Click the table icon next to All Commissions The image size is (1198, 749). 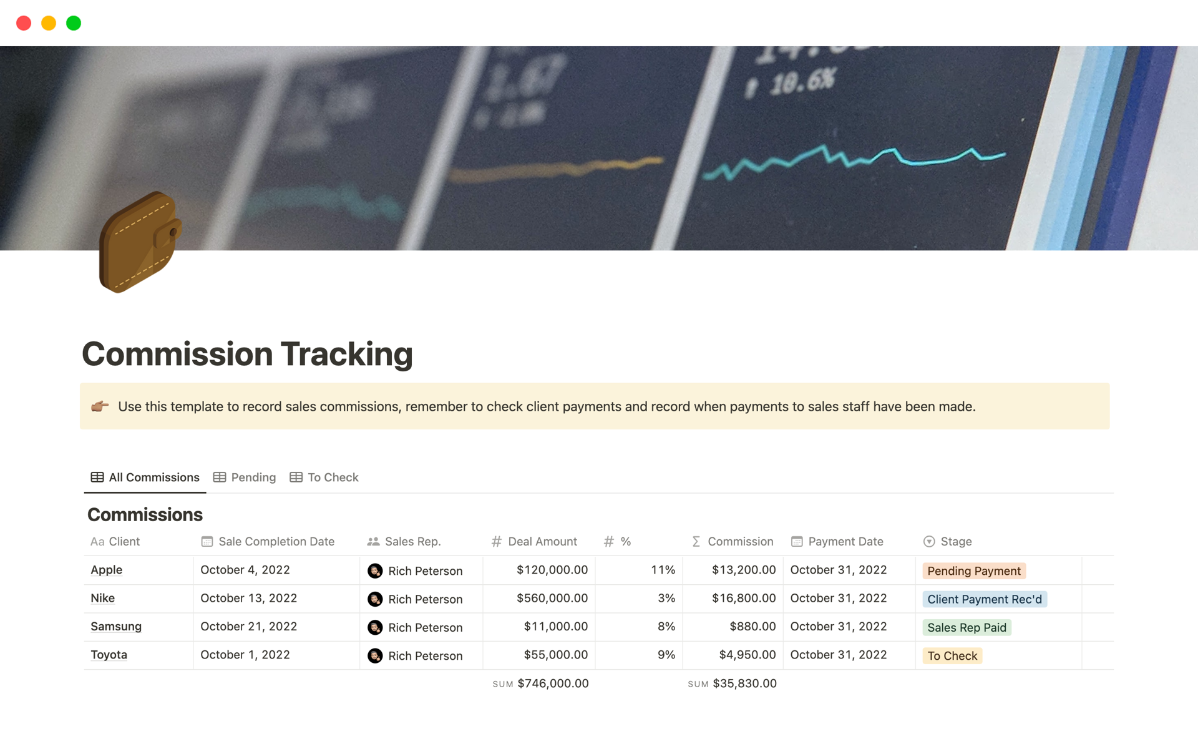coord(95,476)
